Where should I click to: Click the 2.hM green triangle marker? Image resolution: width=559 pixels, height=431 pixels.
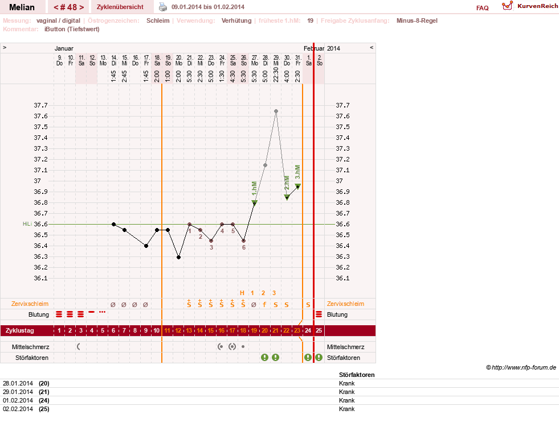pyautogui.click(x=287, y=197)
